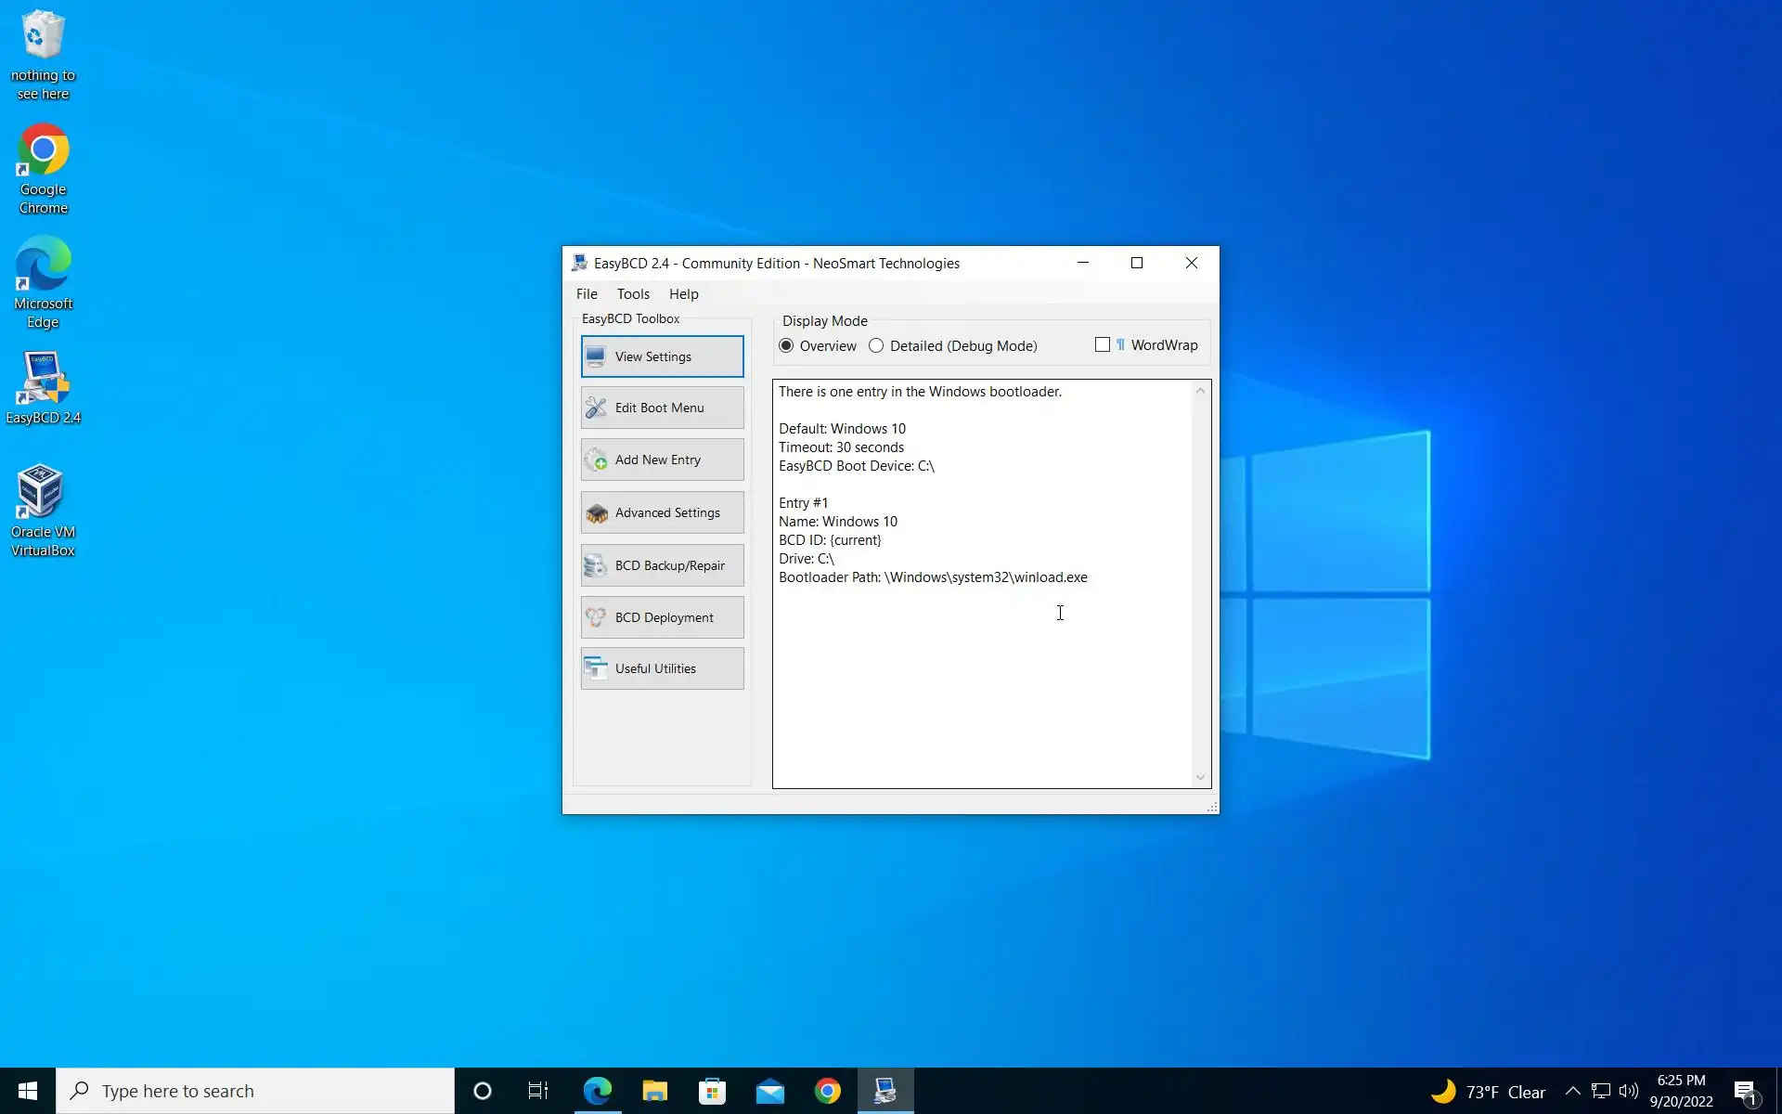Image resolution: width=1782 pixels, height=1114 pixels.
Task: Open the BCD Backup/Repair section
Action: coord(662,565)
